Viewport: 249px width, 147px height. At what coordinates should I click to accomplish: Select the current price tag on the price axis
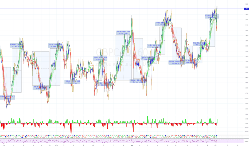click(x=246, y=9)
